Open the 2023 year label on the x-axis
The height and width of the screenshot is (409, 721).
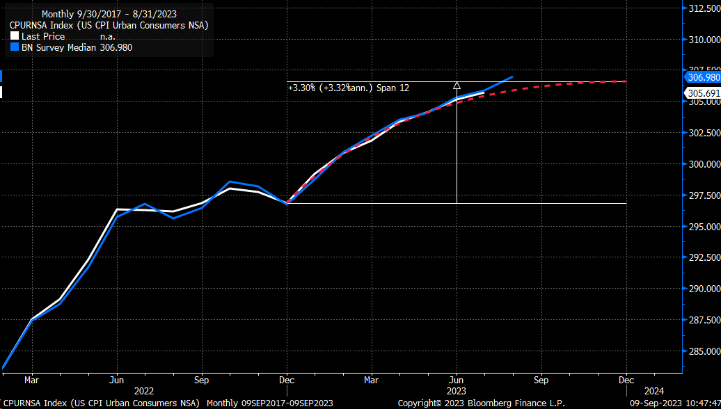[456, 392]
